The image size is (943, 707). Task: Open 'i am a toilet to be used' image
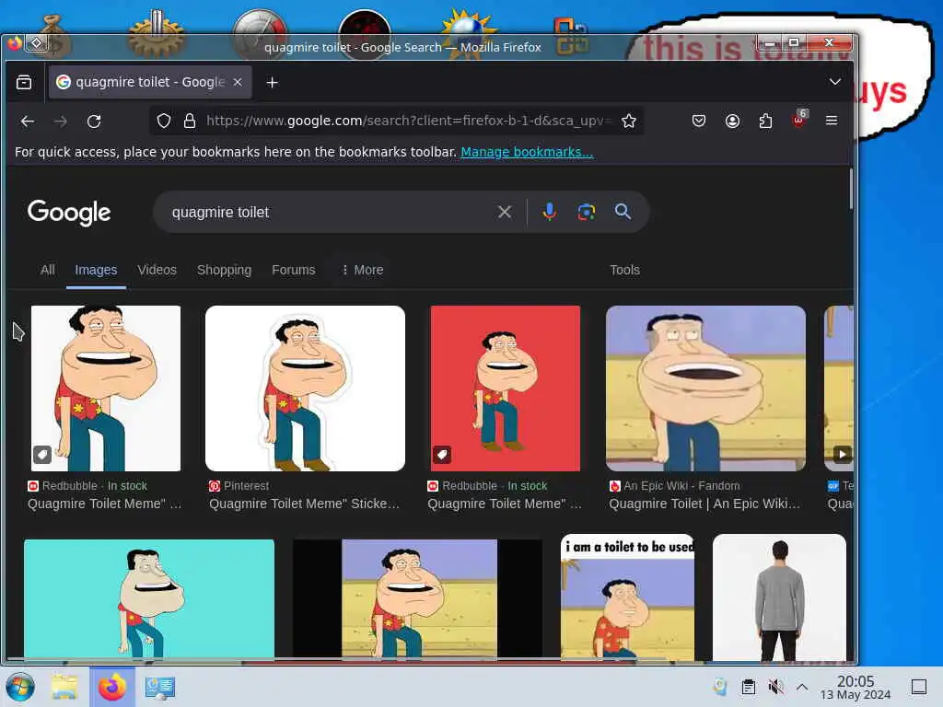click(627, 597)
